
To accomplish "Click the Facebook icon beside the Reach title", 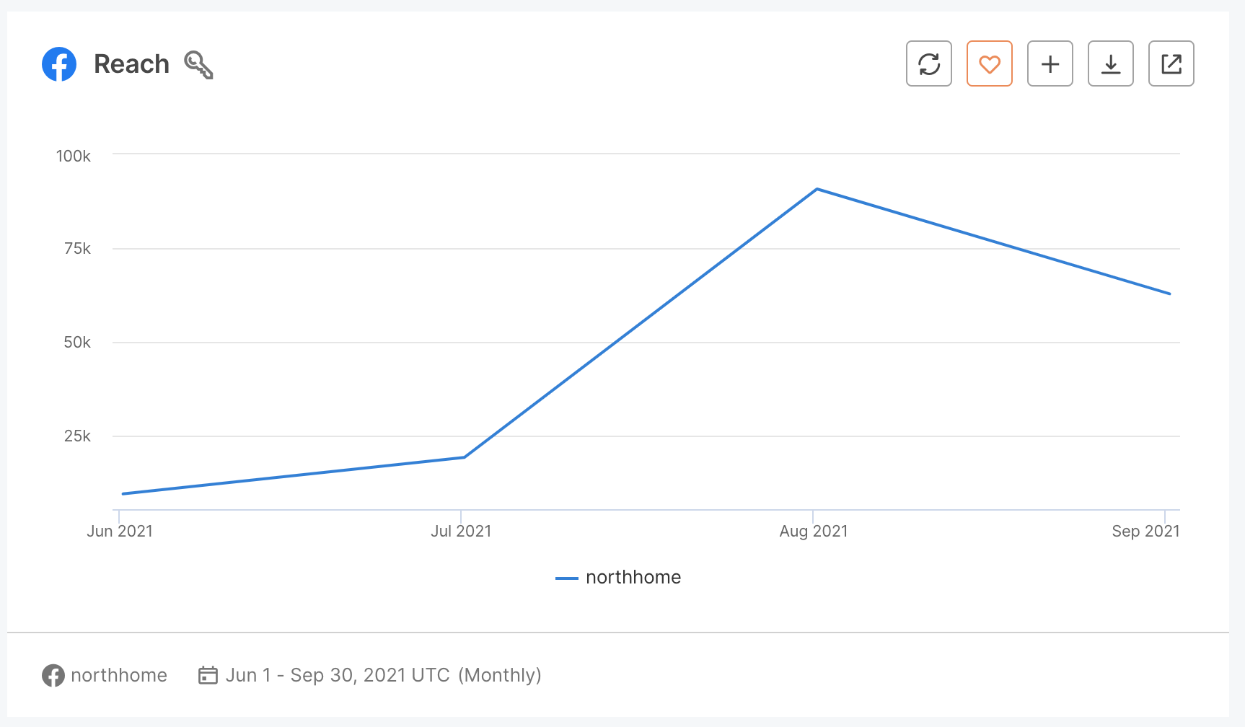I will pyautogui.click(x=60, y=64).
